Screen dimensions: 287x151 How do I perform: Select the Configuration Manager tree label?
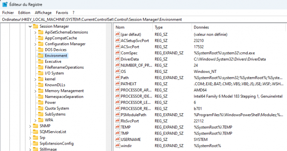pyautogui.click(x=65, y=44)
